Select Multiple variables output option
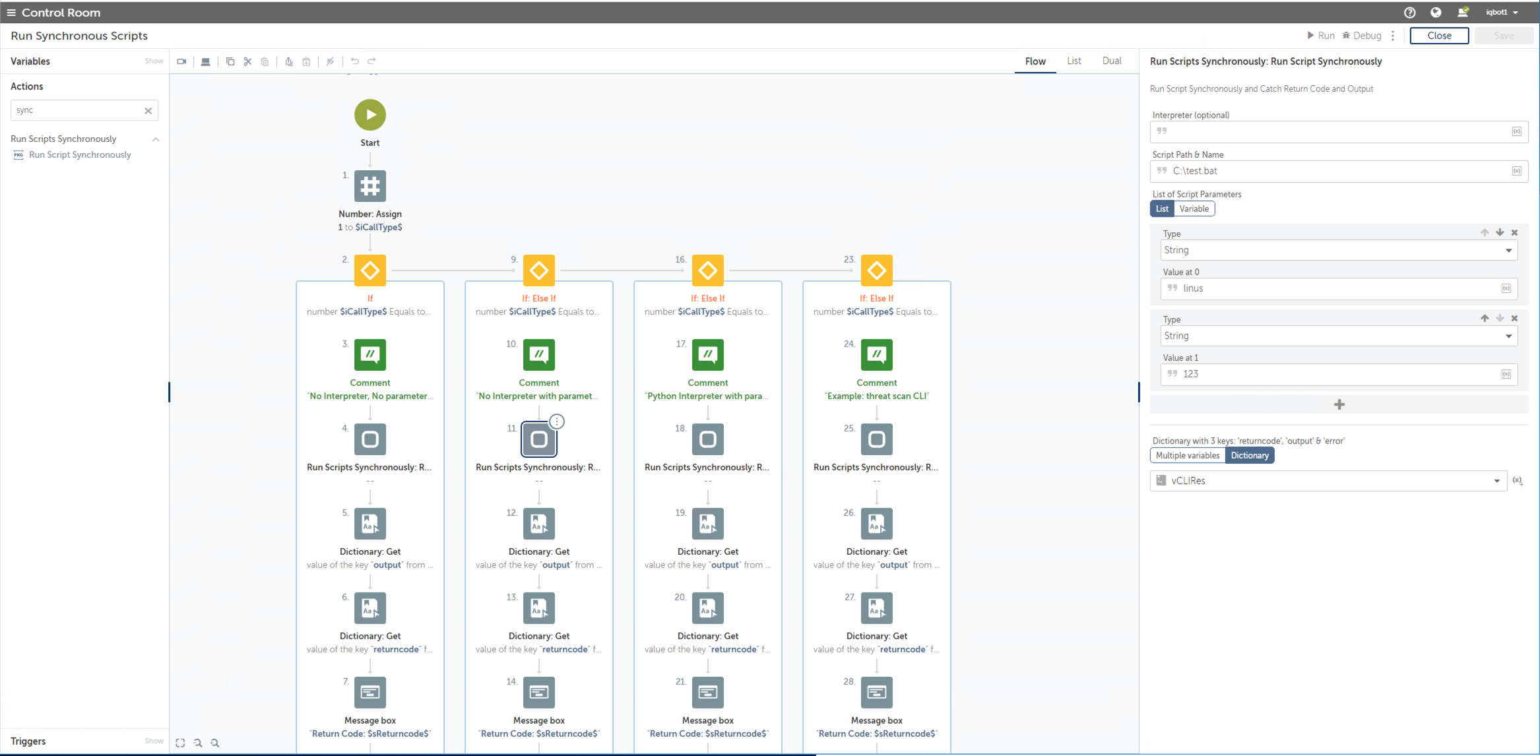The width and height of the screenshot is (1540, 756). click(1187, 456)
